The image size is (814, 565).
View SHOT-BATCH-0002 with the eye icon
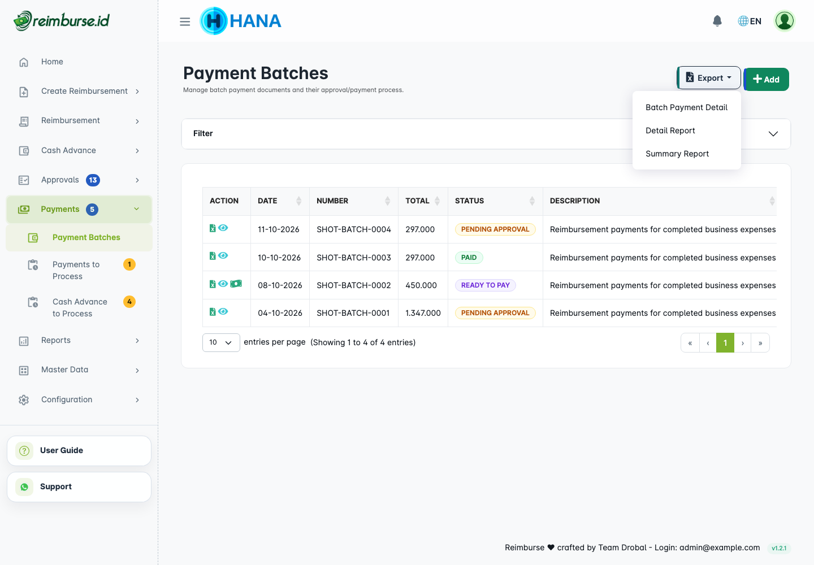[223, 284]
